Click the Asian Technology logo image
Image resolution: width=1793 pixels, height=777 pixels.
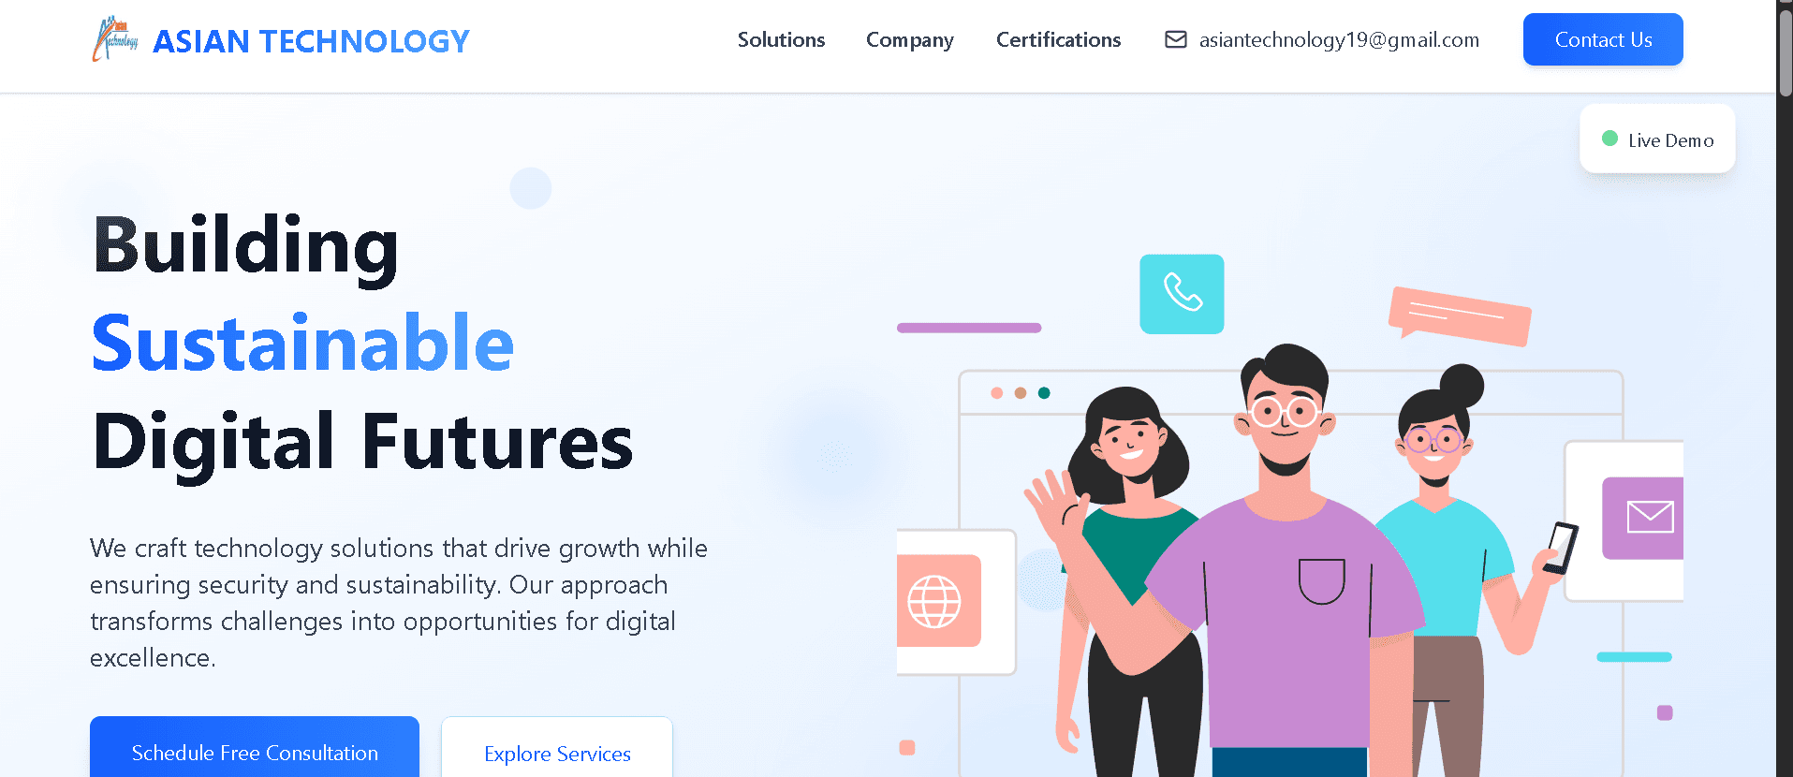(x=115, y=39)
